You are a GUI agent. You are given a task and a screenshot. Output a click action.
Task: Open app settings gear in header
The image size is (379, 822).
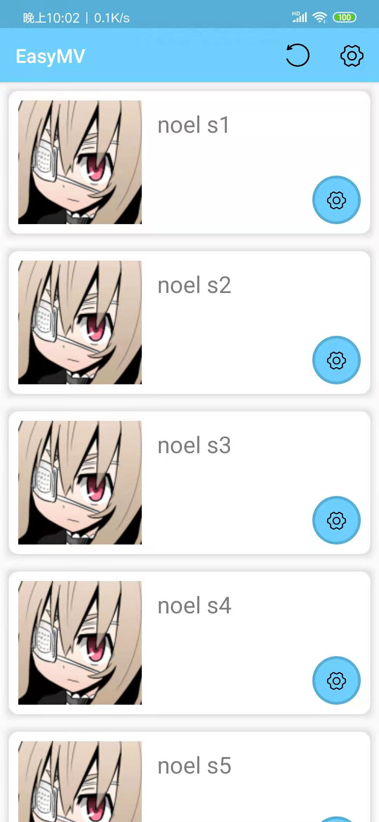tap(352, 56)
